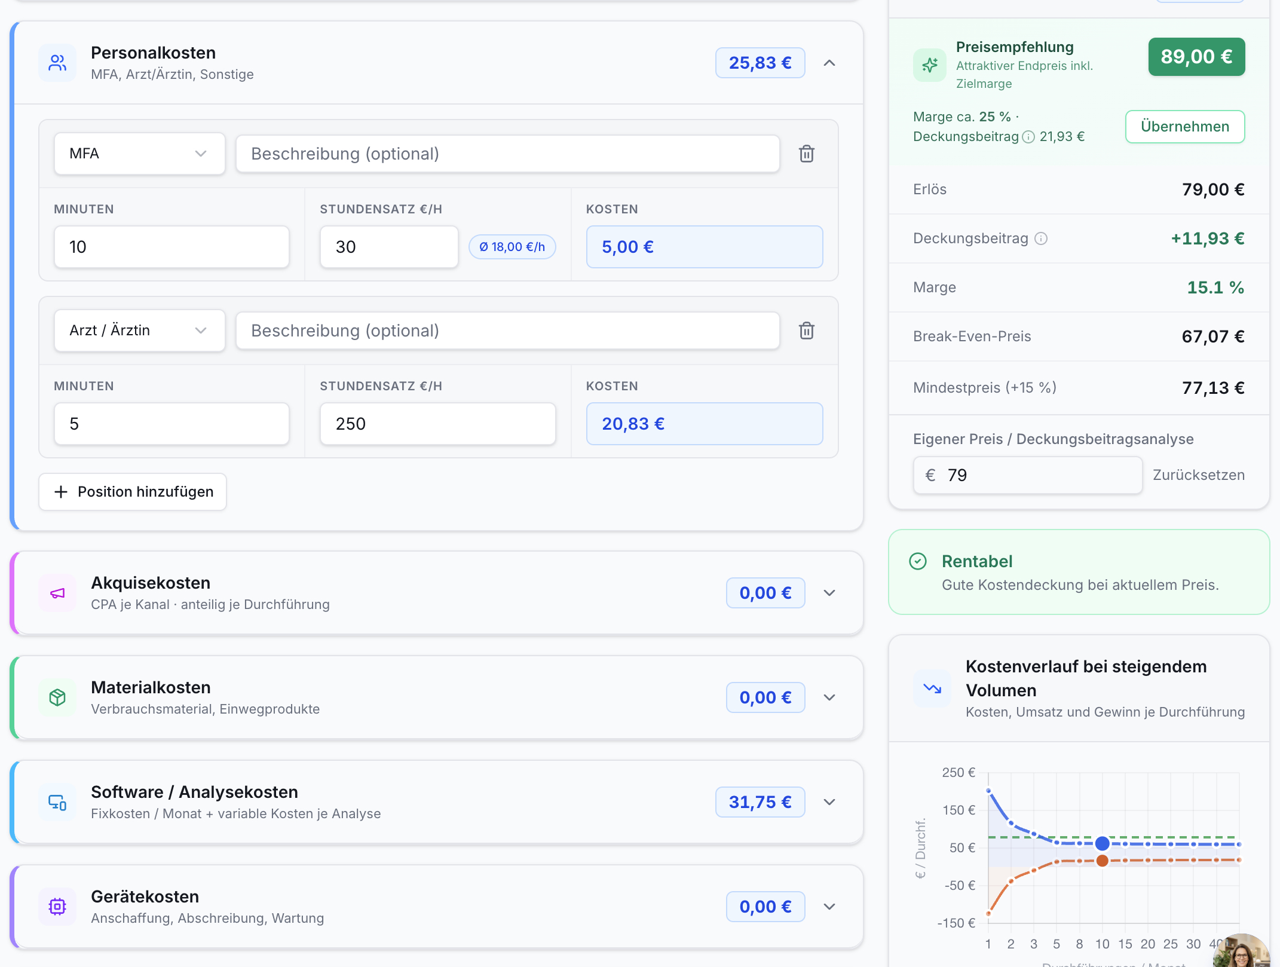Viewport: 1280px width, 967px height.
Task: Click the large orange chart marker at 10
Action: tap(1103, 861)
